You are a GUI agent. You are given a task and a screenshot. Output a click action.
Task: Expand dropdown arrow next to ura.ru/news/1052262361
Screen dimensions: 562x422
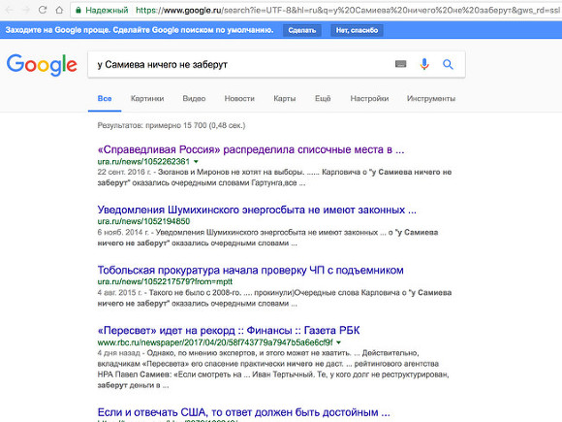[x=196, y=162]
